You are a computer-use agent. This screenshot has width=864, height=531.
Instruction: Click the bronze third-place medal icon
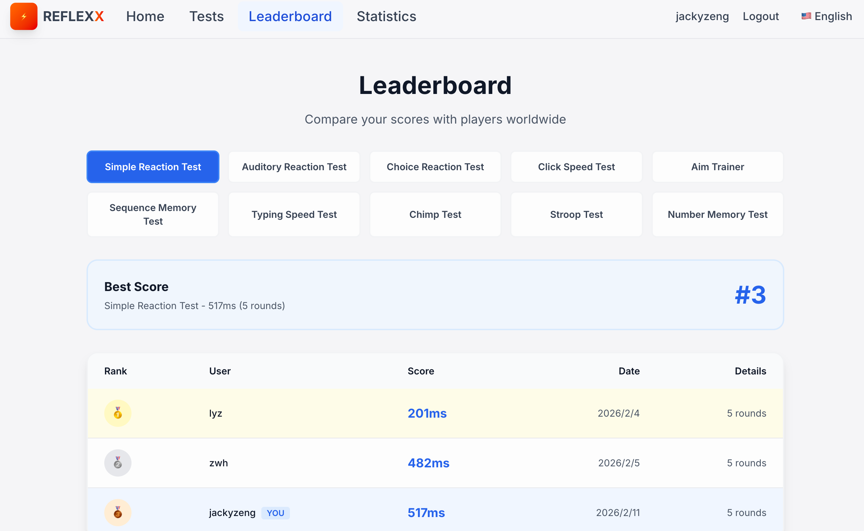(x=118, y=512)
